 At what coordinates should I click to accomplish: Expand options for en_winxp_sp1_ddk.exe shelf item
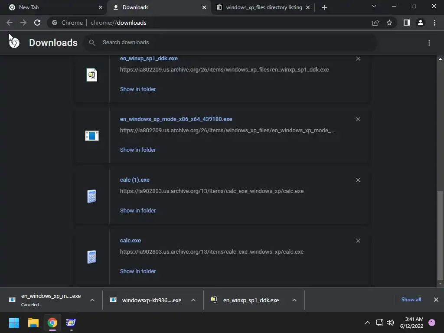[x=294, y=300]
